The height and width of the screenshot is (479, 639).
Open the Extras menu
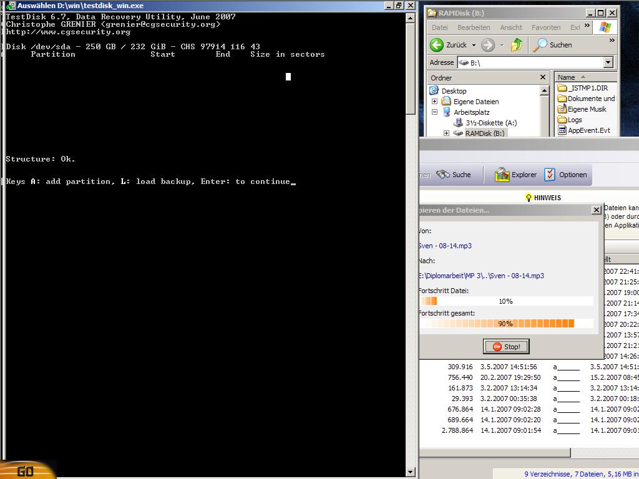point(575,27)
